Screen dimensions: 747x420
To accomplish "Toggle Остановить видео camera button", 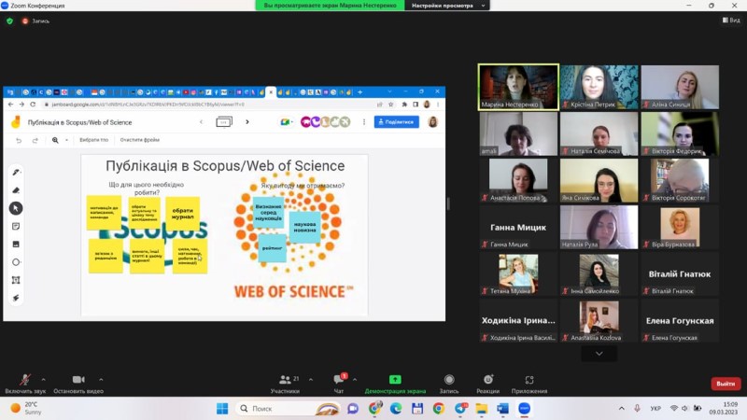I will coord(78,384).
